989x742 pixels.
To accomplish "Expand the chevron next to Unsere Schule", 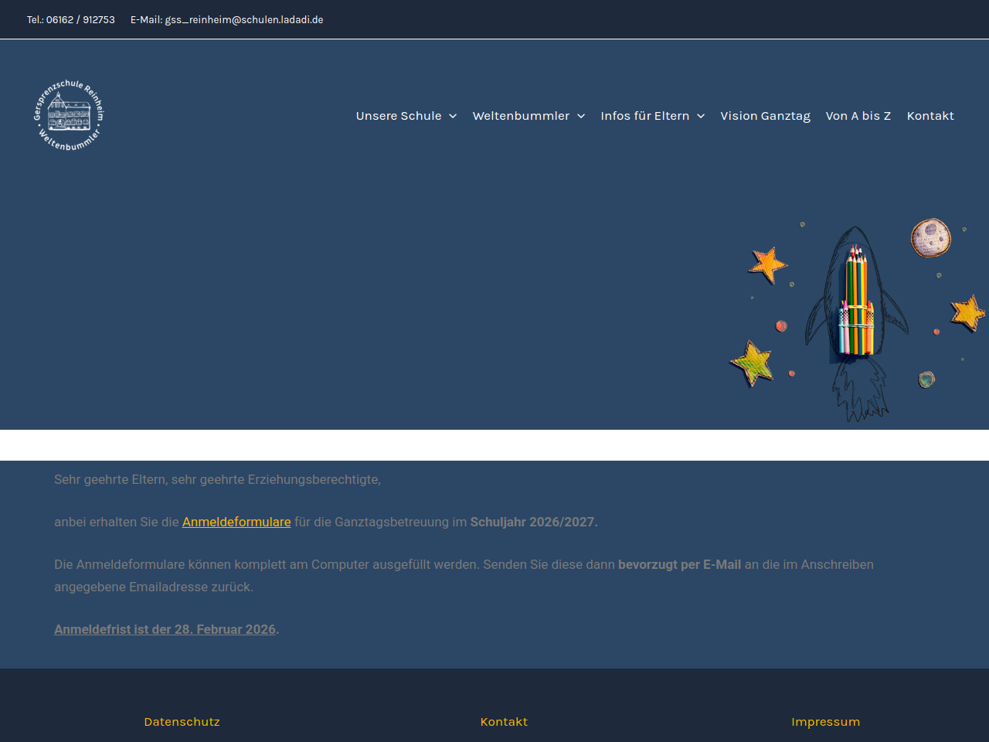I will 453,117.
